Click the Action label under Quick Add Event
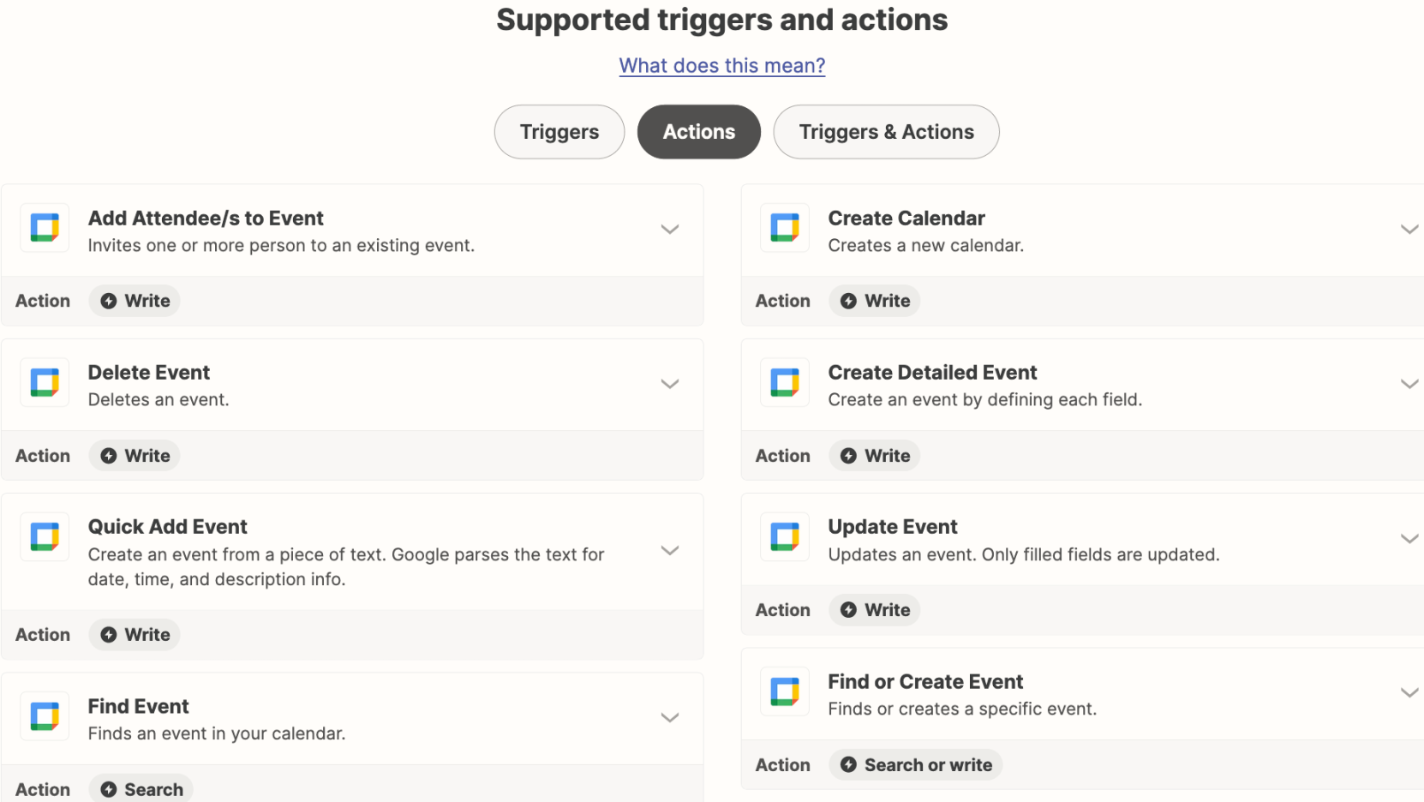1424x802 pixels. [x=43, y=635]
